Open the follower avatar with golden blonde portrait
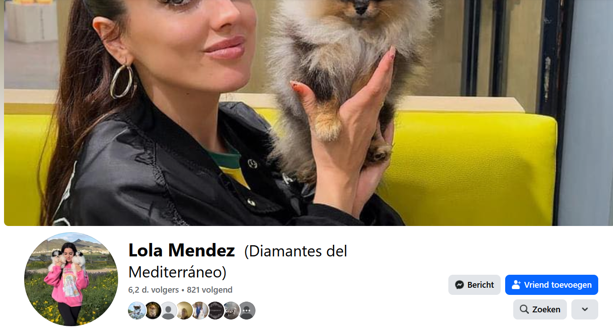This screenshot has width=613, height=328. click(184, 311)
